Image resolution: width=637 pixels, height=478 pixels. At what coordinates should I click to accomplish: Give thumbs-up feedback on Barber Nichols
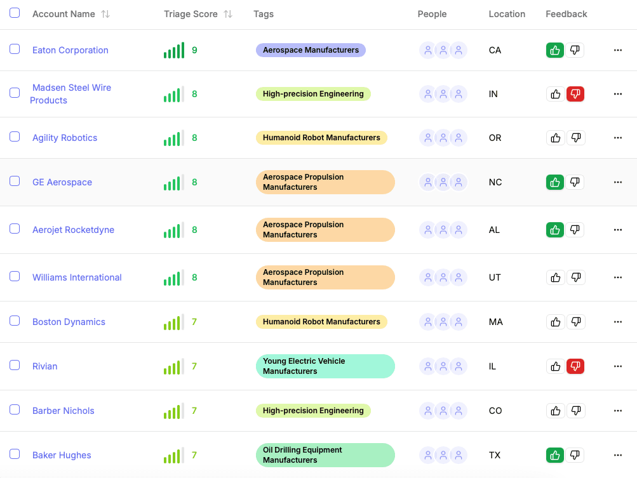tap(555, 411)
